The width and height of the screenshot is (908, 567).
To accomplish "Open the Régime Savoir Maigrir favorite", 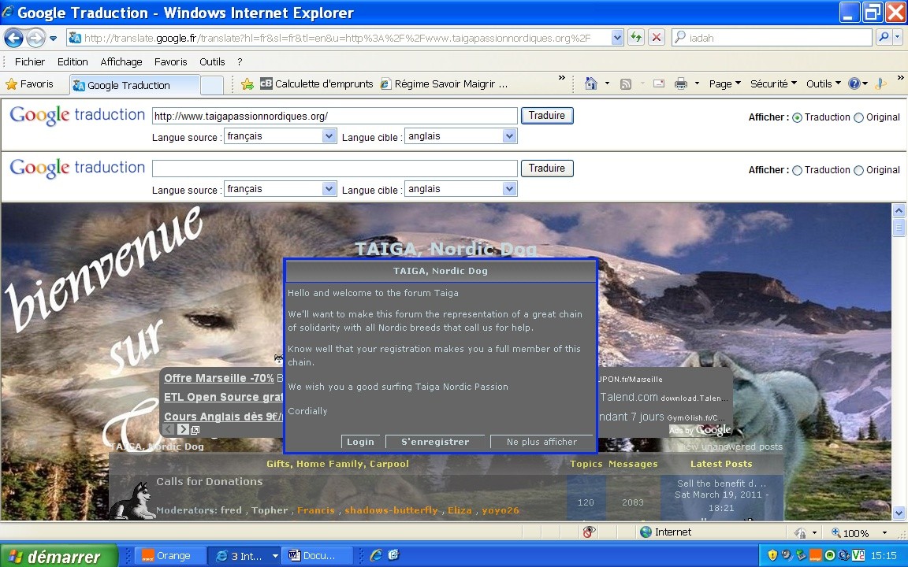I will point(445,84).
